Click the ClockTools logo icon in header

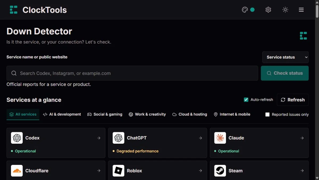[14, 10]
